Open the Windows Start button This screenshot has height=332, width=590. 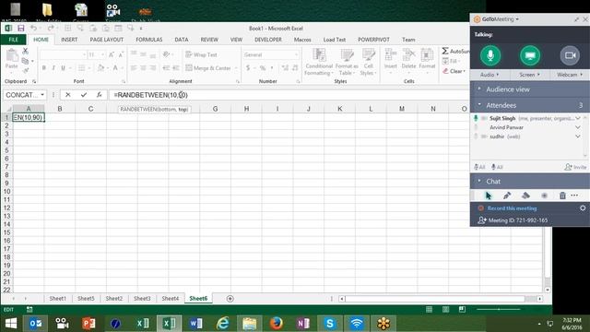tap(11, 324)
